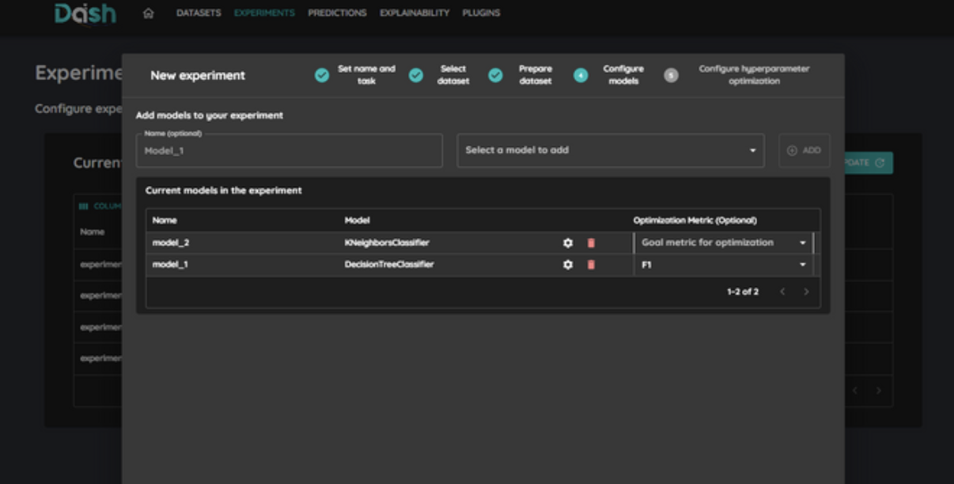This screenshot has height=484, width=954.
Task: Open settings gear for model_1
Action: (567, 264)
